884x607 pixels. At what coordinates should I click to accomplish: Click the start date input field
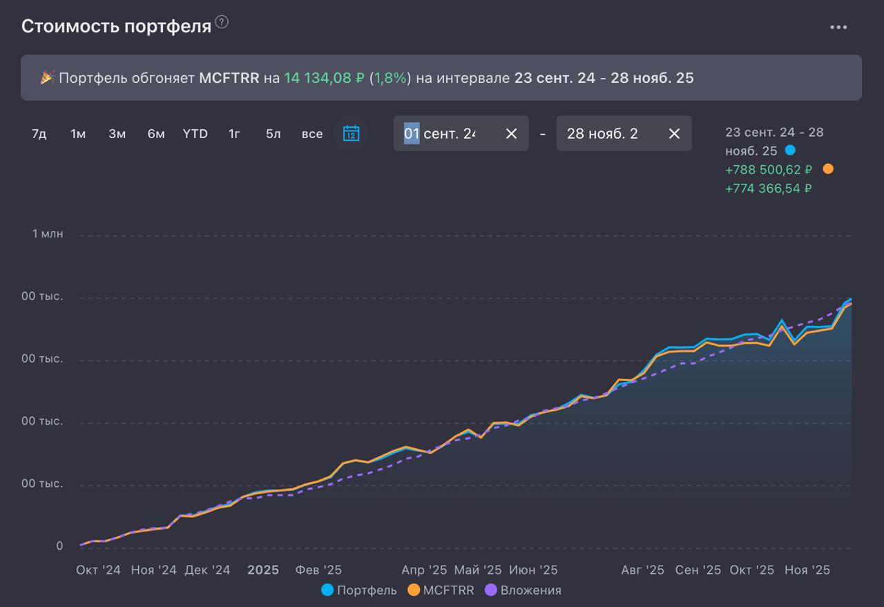[445, 133]
